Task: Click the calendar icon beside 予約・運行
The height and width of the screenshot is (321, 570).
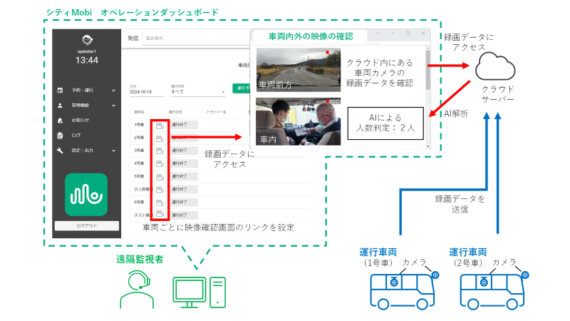Action: coord(60,91)
